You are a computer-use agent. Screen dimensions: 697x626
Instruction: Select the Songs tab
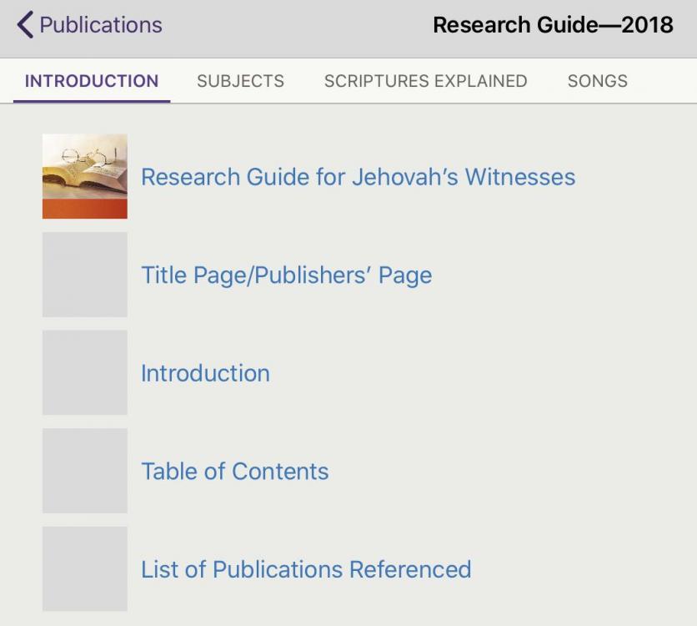pos(597,81)
